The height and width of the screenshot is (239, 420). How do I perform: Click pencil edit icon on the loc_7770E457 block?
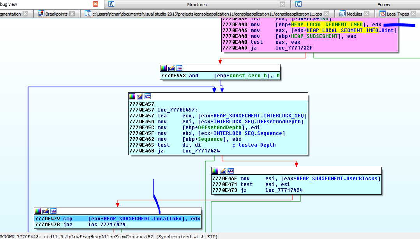point(140,96)
